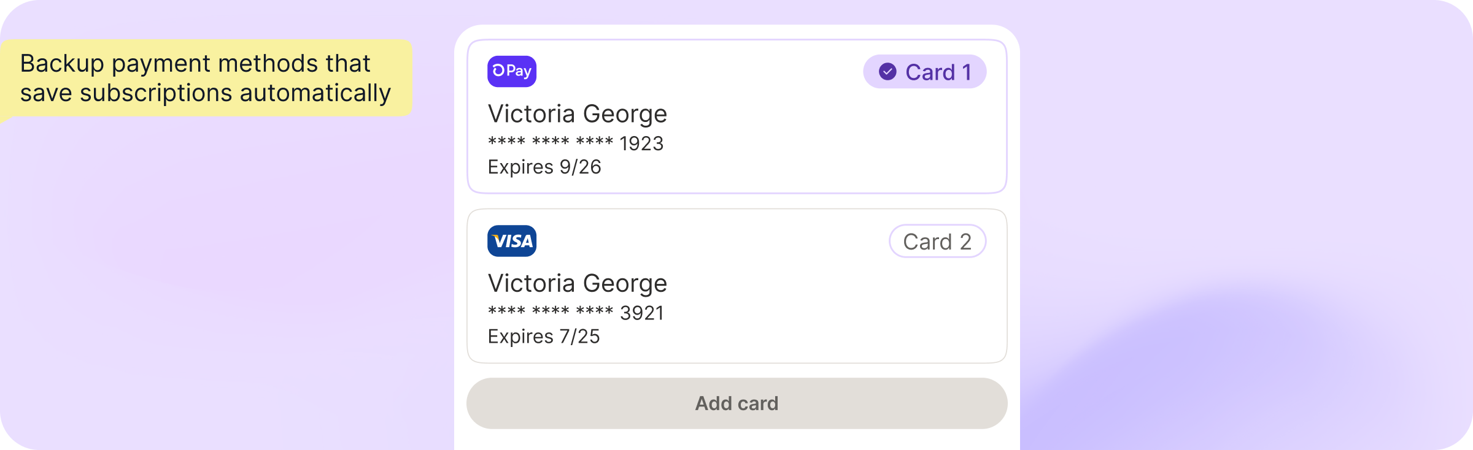Select the Card 1 badge
Viewport: 1473px width, 450px height.
[x=924, y=72]
